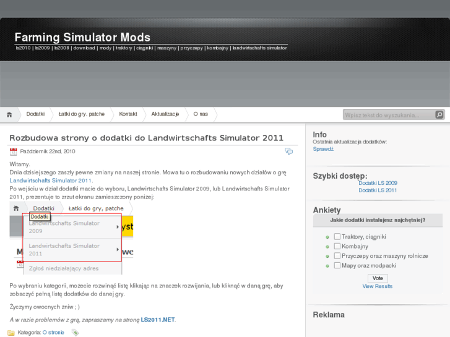Click the Info sidebar heading

tap(320, 135)
